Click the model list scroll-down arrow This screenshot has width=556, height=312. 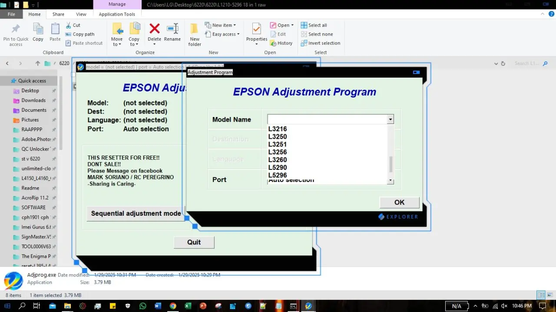point(391,181)
